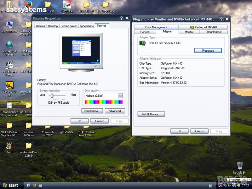This screenshot has width=252, height=189.
Task: Click the help question mark in Display Properties
Action: click(122, 18)
